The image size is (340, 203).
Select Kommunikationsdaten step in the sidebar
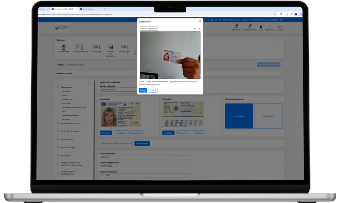click(70, 123)
